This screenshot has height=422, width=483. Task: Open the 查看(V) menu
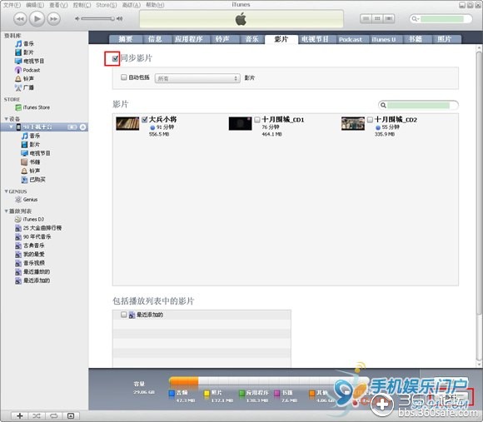pyautogui.click(x=58, y=5)
